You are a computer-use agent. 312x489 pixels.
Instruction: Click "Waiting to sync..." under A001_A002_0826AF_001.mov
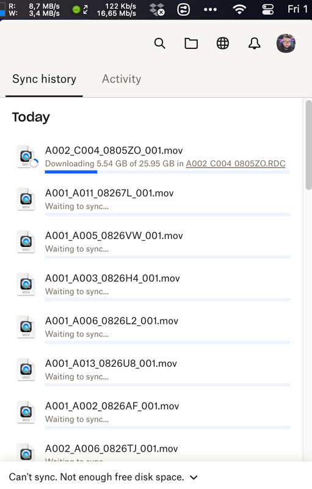(x=77, y=419)
